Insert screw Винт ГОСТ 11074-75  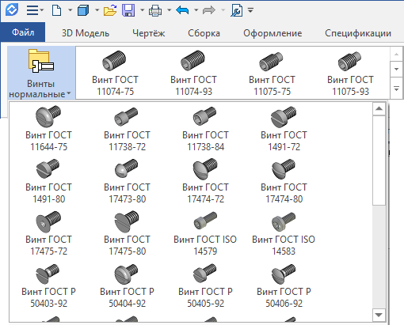(115, 74)
